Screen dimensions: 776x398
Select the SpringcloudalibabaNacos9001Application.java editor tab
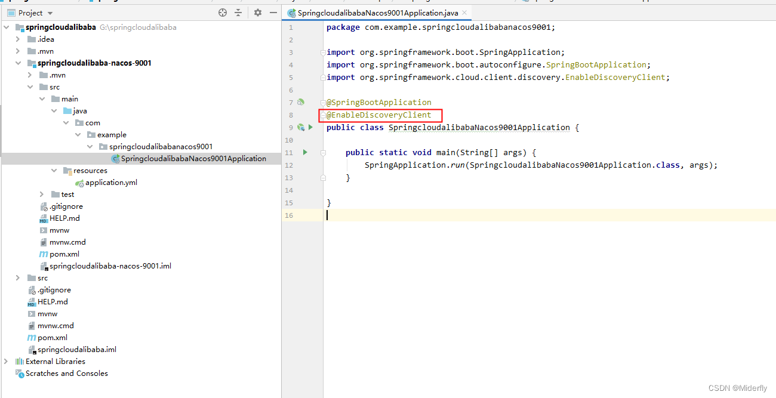(x=377, y=13)
